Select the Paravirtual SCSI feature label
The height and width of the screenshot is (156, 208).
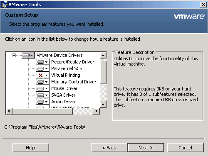tap(67, 68)
